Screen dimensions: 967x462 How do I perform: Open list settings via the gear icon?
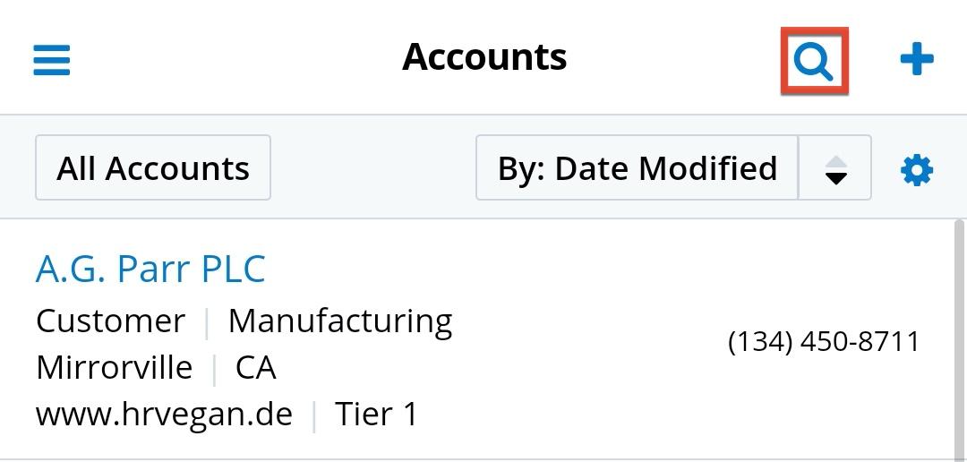click(916, 169)
